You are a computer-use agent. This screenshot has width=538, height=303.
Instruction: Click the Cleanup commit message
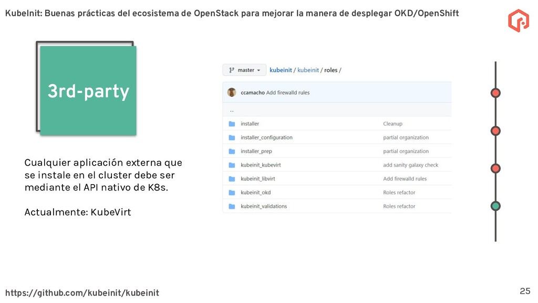pyautogui.click(x=392, y=124)
